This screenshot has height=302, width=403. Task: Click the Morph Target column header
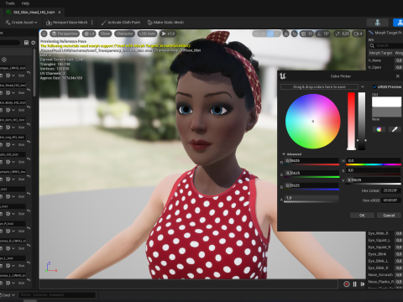click(380, 53)
